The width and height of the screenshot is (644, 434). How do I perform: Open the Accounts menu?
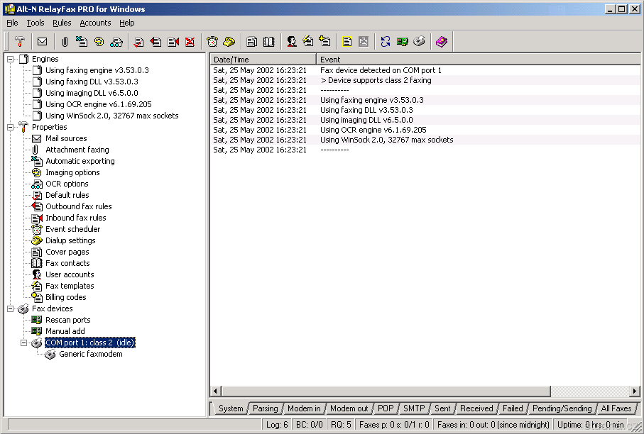pyautogui.click(x=95, y=23)
